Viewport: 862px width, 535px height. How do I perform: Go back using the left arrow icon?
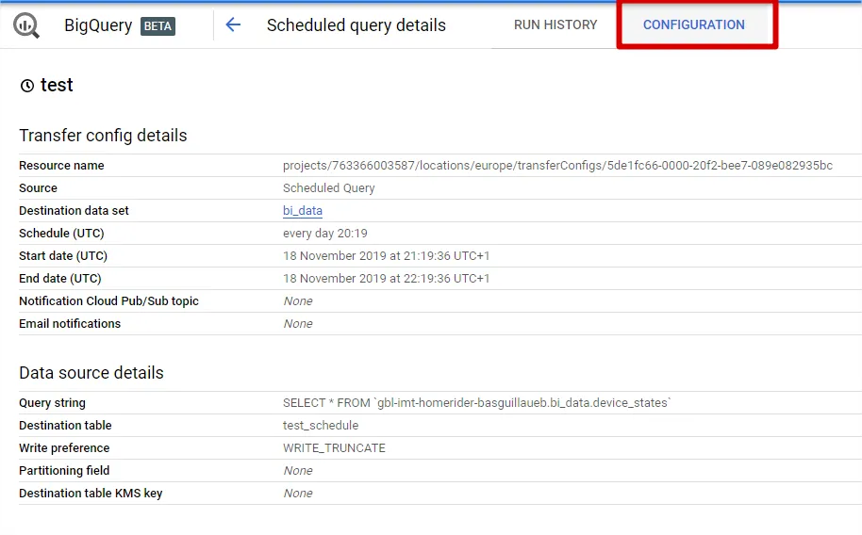(233, 24)
